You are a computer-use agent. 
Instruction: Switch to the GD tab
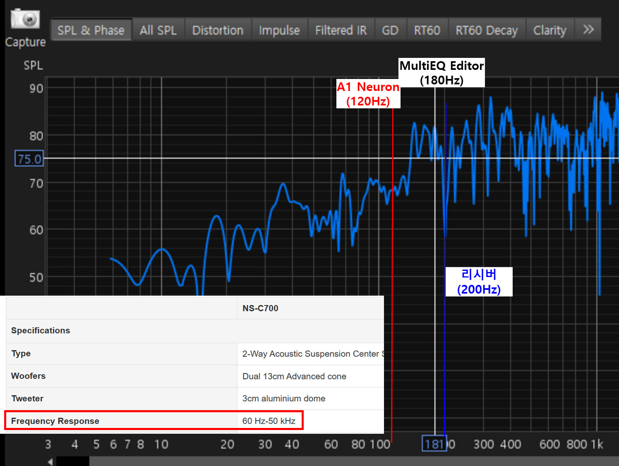pos(390,30)
